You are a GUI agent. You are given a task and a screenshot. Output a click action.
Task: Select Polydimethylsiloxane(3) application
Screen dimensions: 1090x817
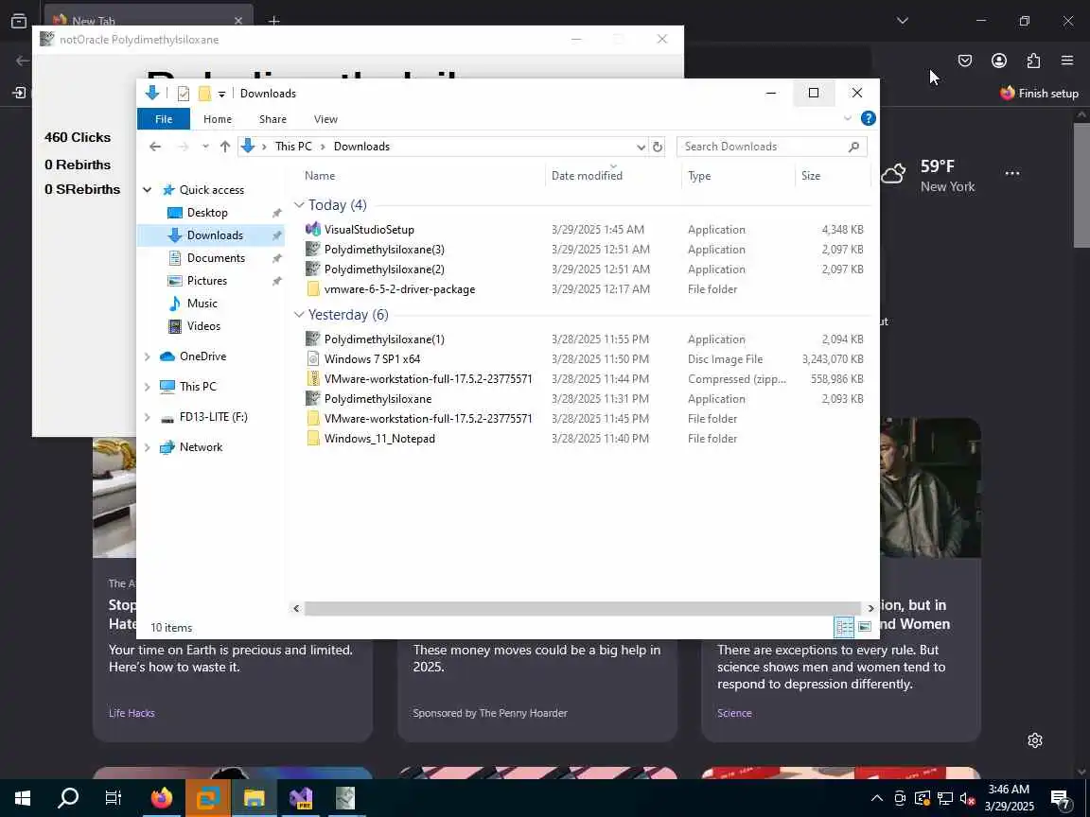[x=384, y=250]
